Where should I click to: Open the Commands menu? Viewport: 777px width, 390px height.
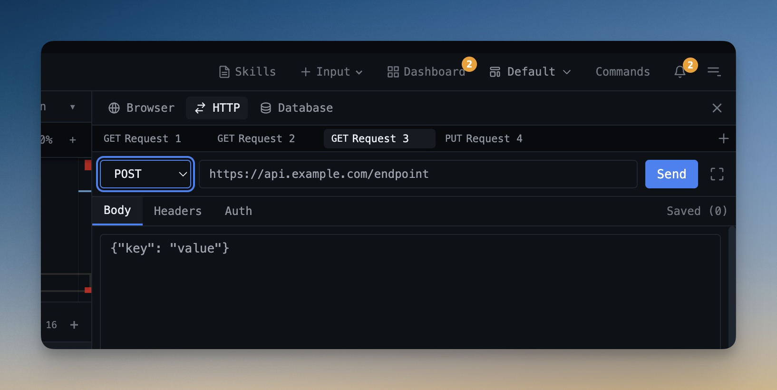pyautogui.click(x=622, y=72)
